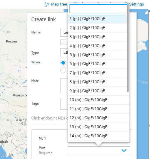The height and width of the screenshot is (159, 150).
Task: Click the Map tree icon
Action: (x=47, y=4)
